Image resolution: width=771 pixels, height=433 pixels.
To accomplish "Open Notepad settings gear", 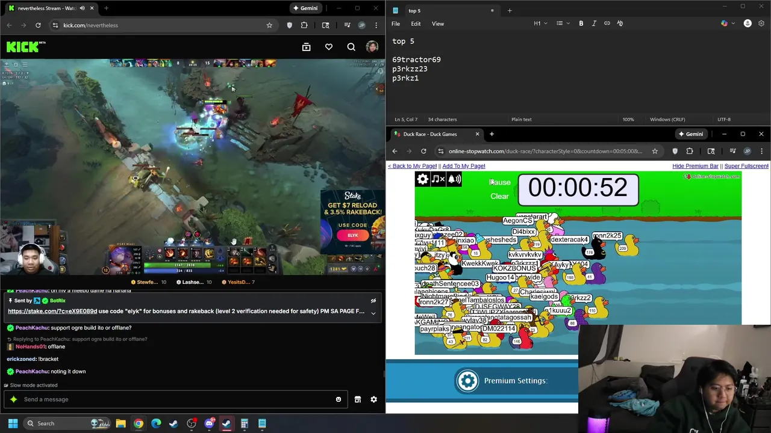I will click(762, 23).
